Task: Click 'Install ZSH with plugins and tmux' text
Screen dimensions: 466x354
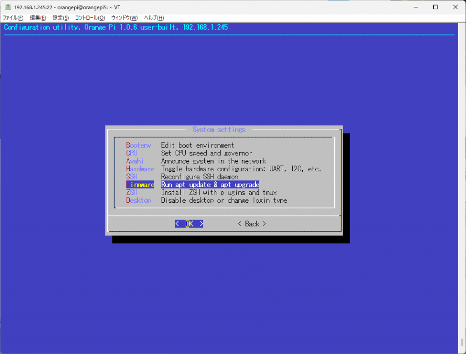Action: coord(219,192)
